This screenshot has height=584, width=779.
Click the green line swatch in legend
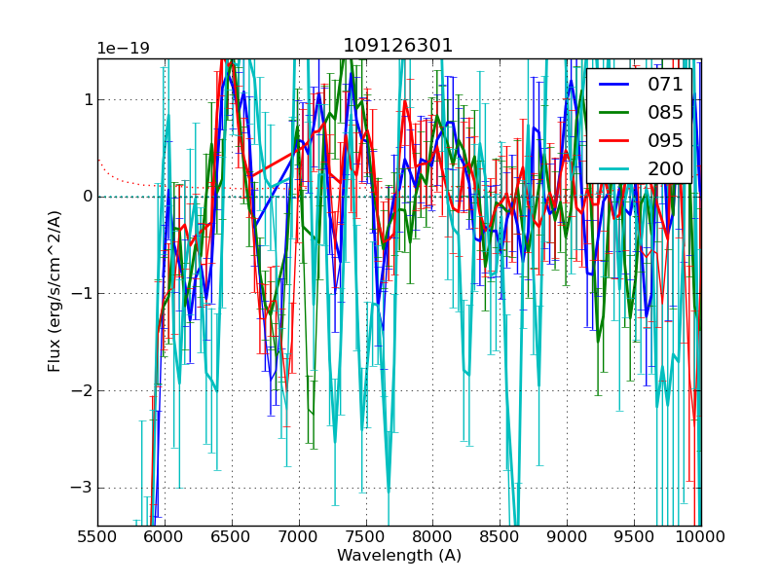coord(614,113)
